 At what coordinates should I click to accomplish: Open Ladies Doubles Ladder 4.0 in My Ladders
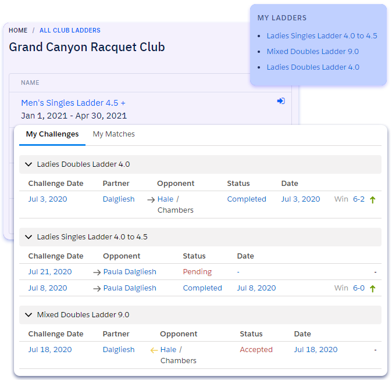(x=312, y=67)
